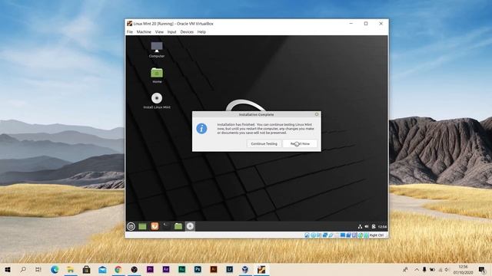
Task: Open the VirtualBox View menu
Action: pos(159,32)
